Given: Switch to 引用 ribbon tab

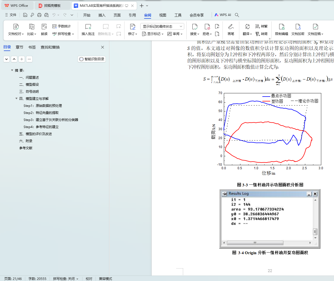Looking at the screenshot, I should pyautogui.click(x=132, y=15).
